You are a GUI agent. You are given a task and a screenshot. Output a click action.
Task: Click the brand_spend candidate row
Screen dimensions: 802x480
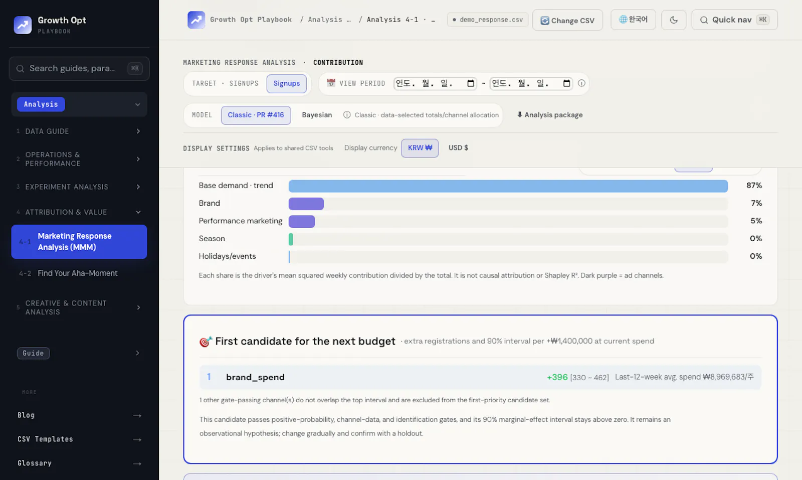coord(480,377)
